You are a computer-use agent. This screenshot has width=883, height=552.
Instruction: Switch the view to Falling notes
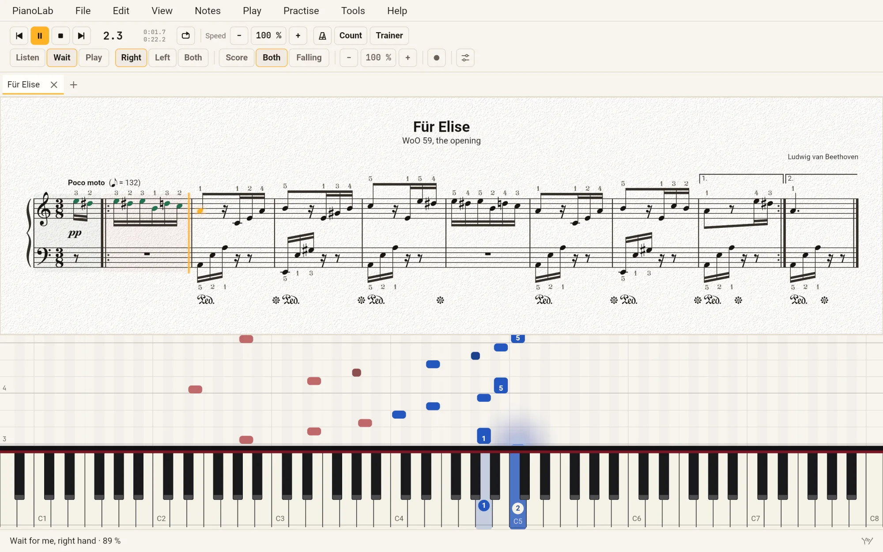point(309,58)
